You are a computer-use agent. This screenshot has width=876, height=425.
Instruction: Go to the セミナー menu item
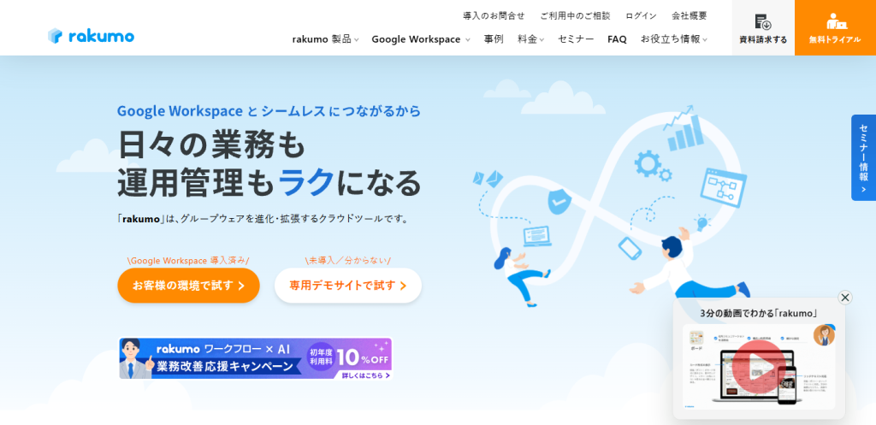pos(576,38)
